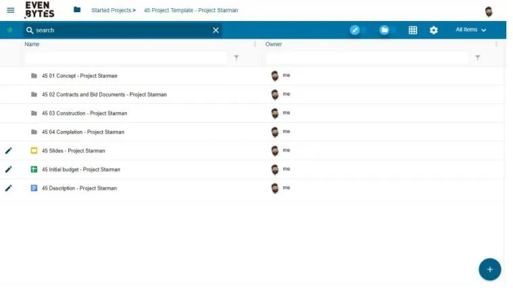The height and width of the screenshot is (297, 513).
Task: Open the Name column filter icon
Action: (x=236, y=57)
